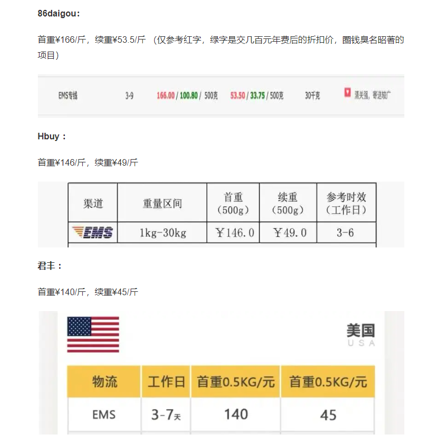Click the EMS logo in the Hbuy table

click(93, 233)
